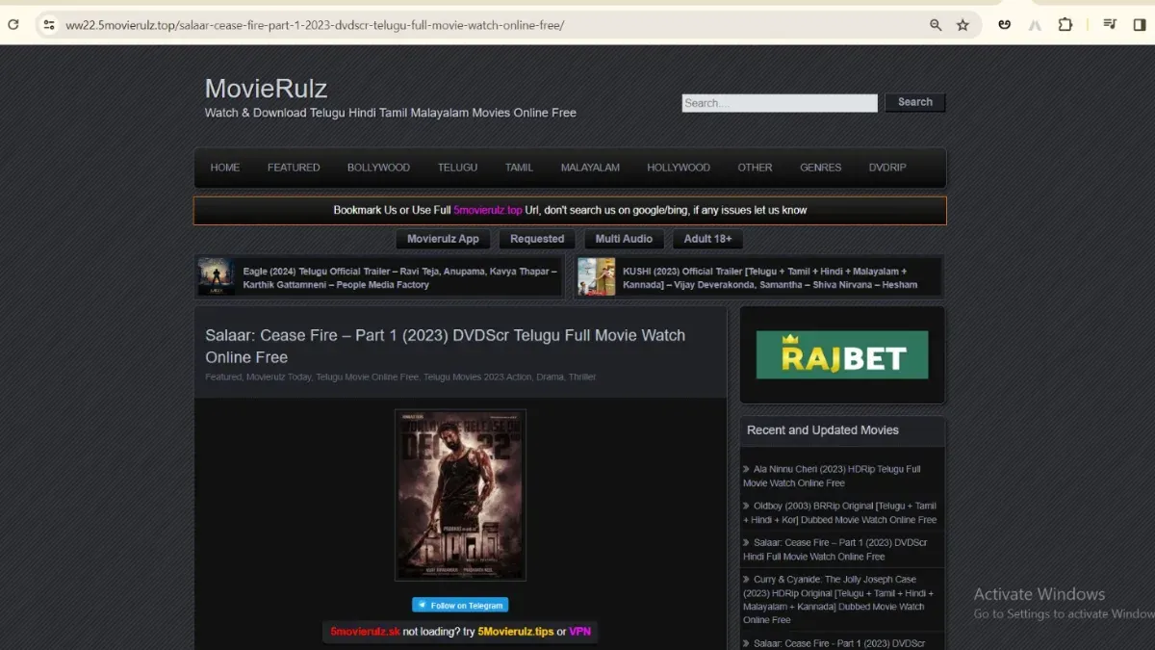Open Curry & Cyanide Jolly Joseph Case link
The width and height of the screenshot is (1155, 650).
pos(838,600)
